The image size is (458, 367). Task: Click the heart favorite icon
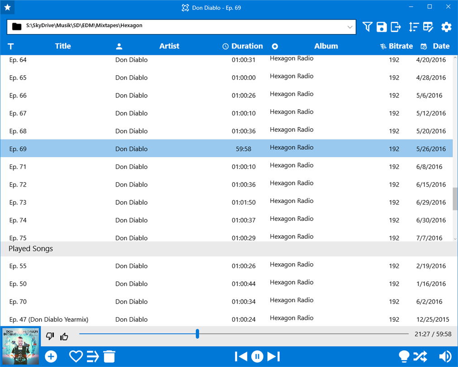pos(76,357)
